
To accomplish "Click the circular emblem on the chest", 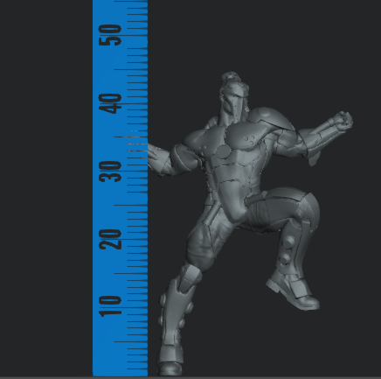I will point(223,151).
